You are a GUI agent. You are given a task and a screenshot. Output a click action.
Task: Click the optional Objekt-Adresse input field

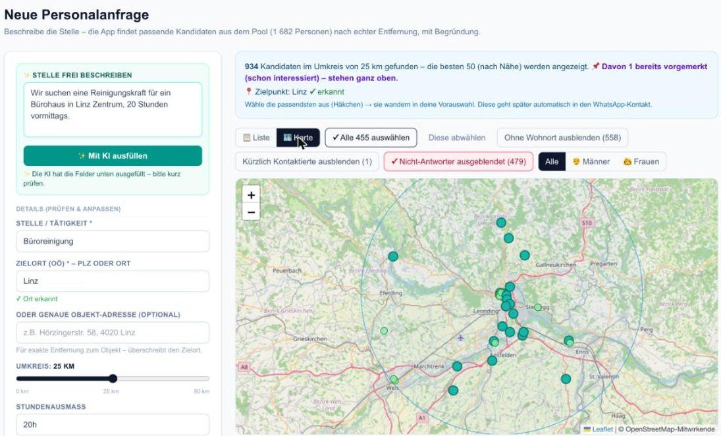(x=113, y=333)
